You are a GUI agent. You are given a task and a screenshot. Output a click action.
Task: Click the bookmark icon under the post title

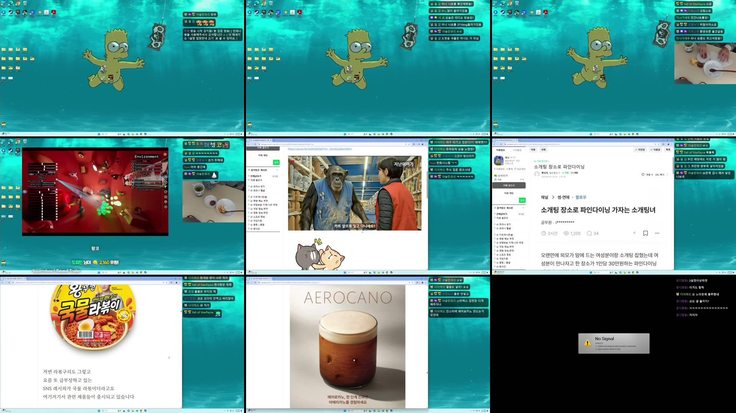pos(645,233)
